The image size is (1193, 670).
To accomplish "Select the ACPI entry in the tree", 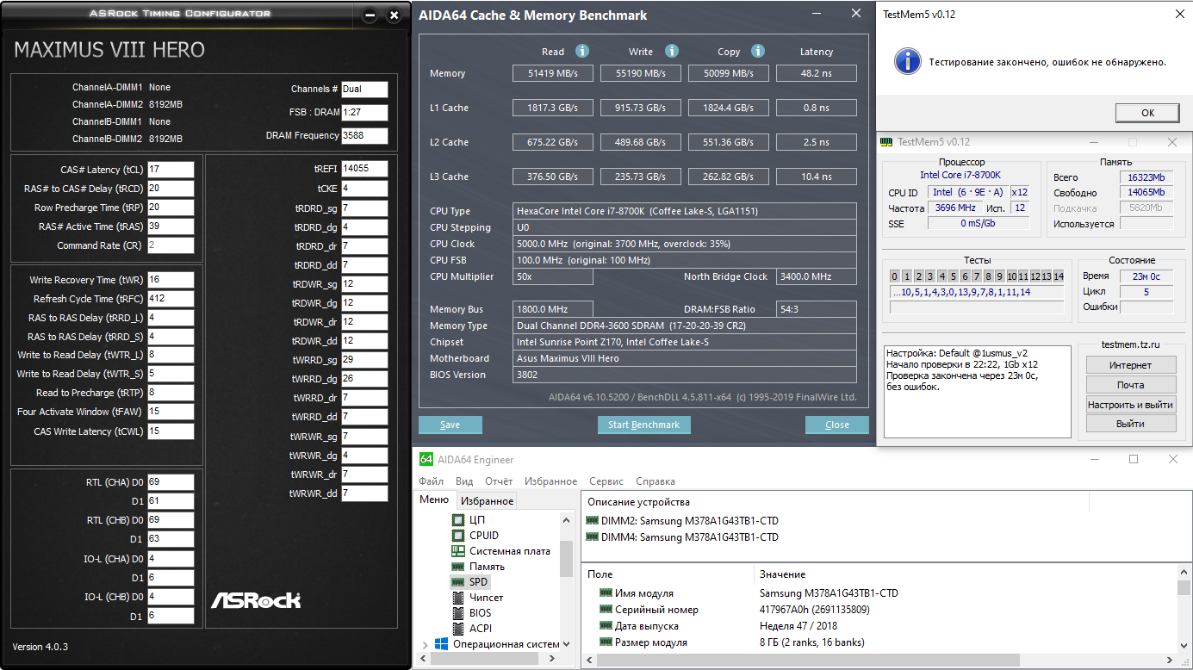I will coord(472,629).
